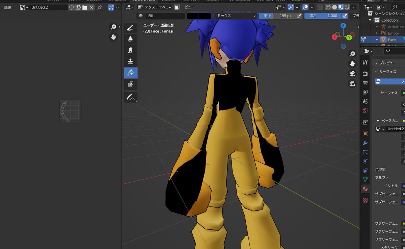Screen dimensions: 405x249
Task: Collapse Collection in outliner
Action: (370, 20)
